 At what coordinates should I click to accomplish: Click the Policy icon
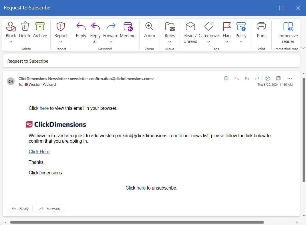click(x=241, y=26)
